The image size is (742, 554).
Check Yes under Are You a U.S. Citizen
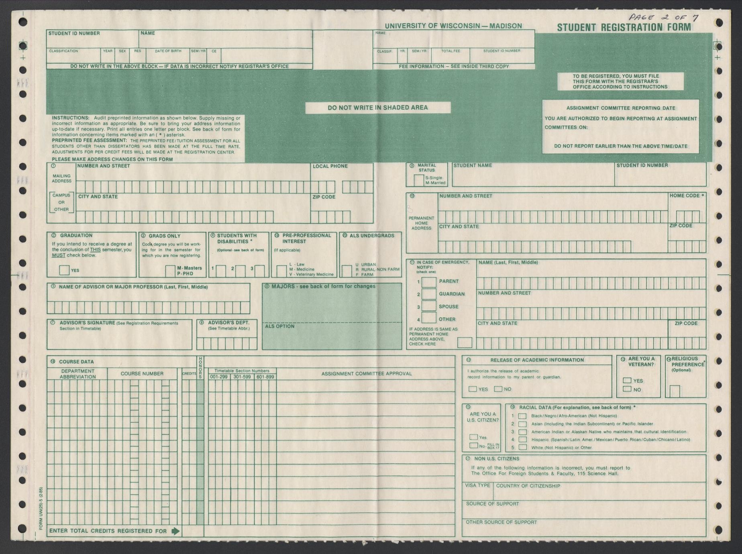474,437
